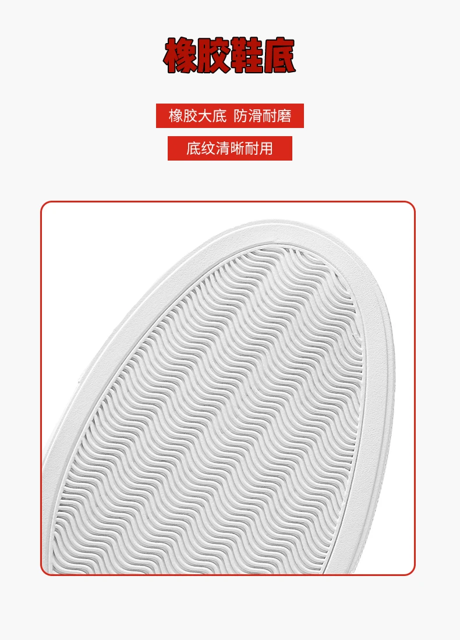Click red frame bottom border line
460x640 pixels.
pyautogui.click(x=228, y=575)
